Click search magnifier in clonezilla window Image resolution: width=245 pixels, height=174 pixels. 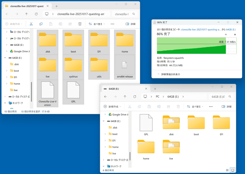134,14
